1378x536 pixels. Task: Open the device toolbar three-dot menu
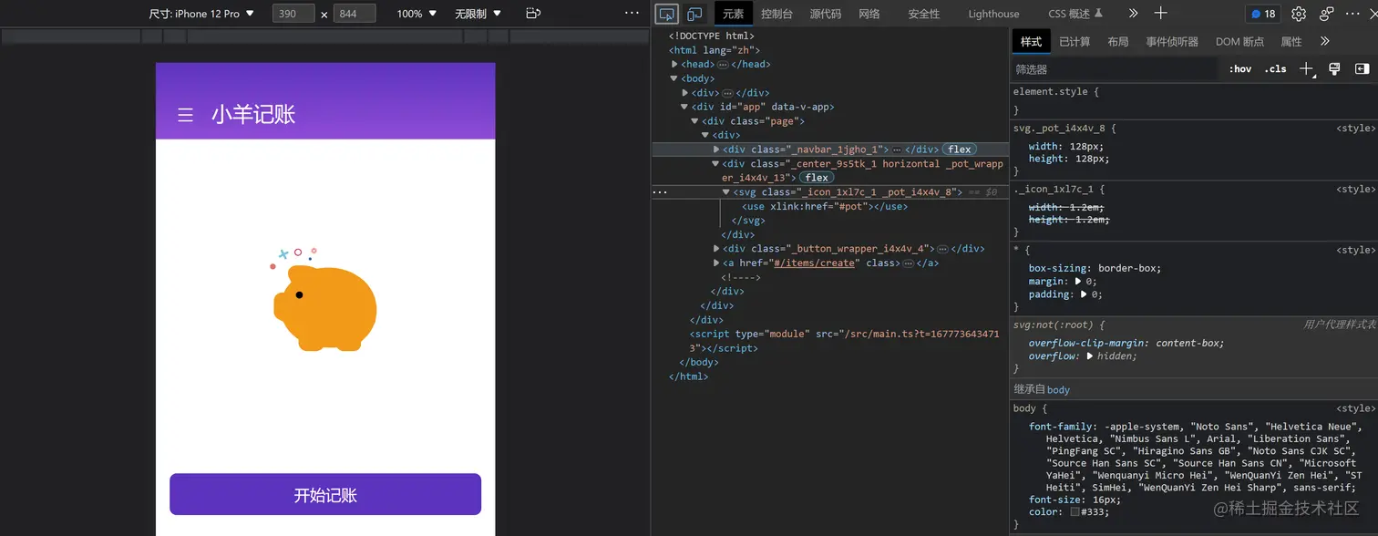[632, 13]
